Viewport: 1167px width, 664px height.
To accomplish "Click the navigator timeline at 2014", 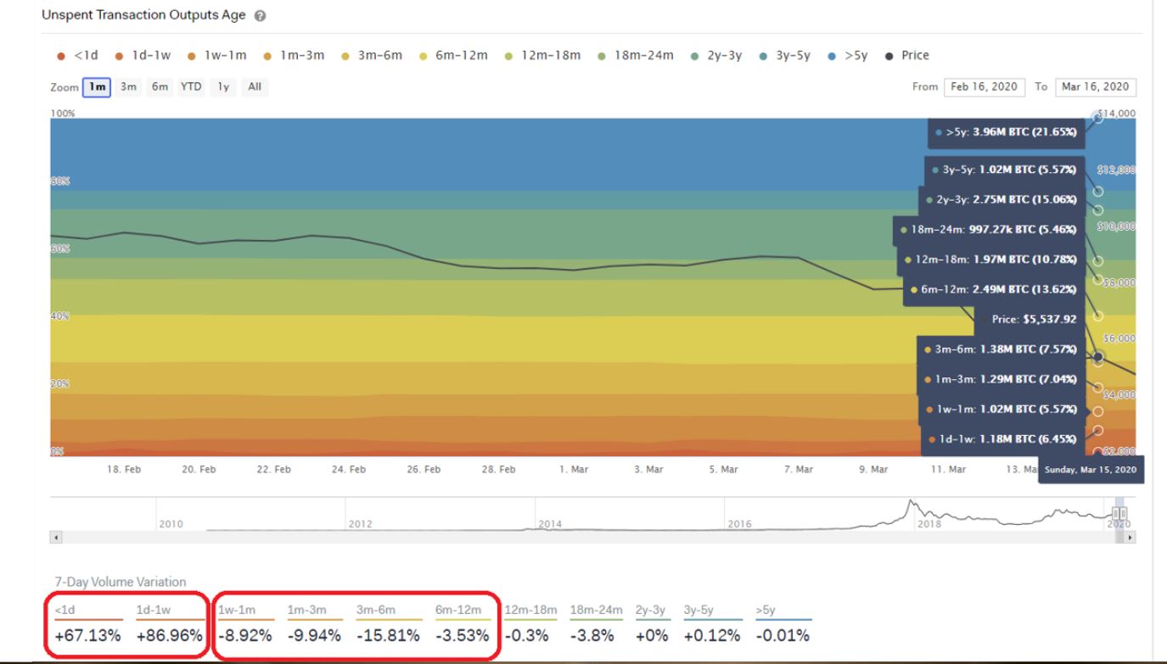I will [x=550, y=524].
